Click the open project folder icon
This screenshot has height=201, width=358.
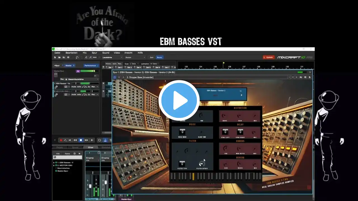(x=59, y=57)
